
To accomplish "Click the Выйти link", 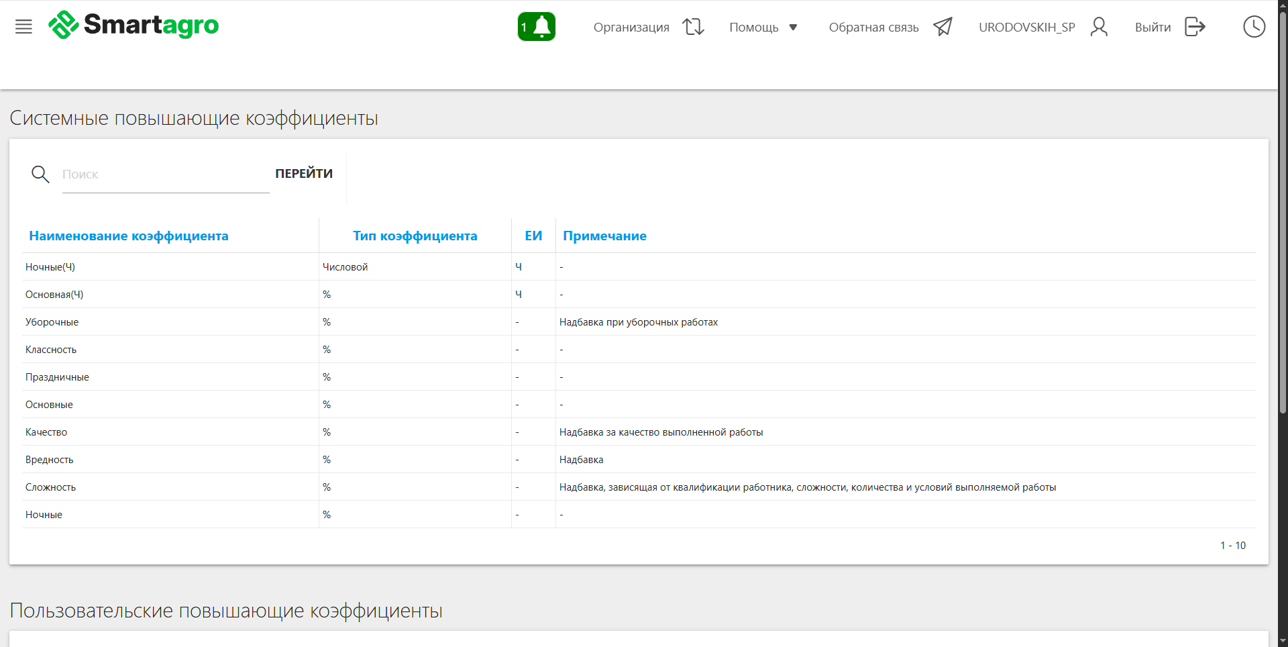I will point(1152,28).
